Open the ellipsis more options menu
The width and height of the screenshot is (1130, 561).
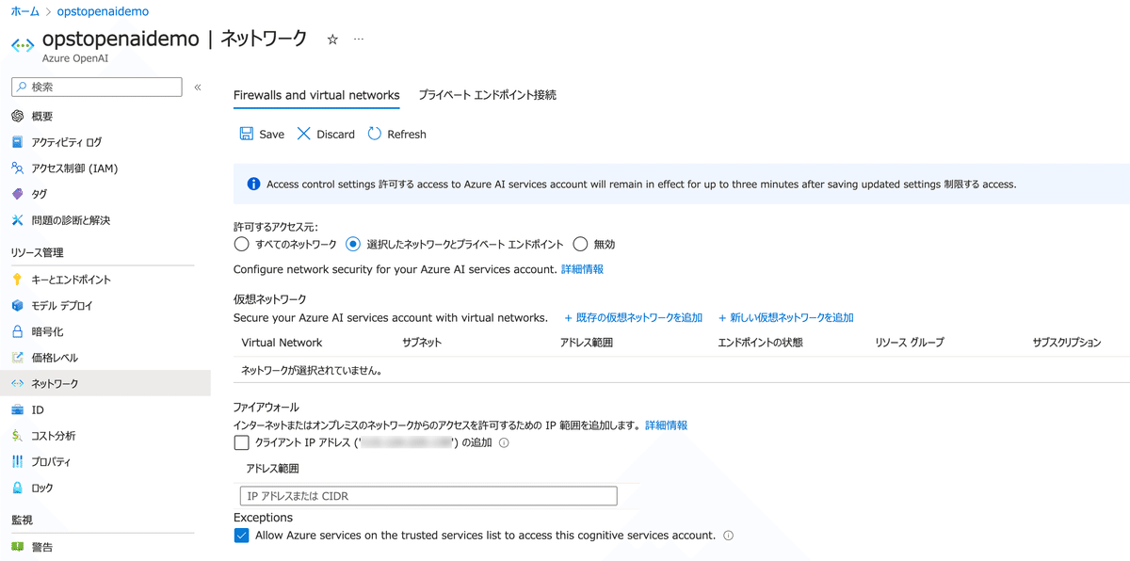click(x=359, y=40)
